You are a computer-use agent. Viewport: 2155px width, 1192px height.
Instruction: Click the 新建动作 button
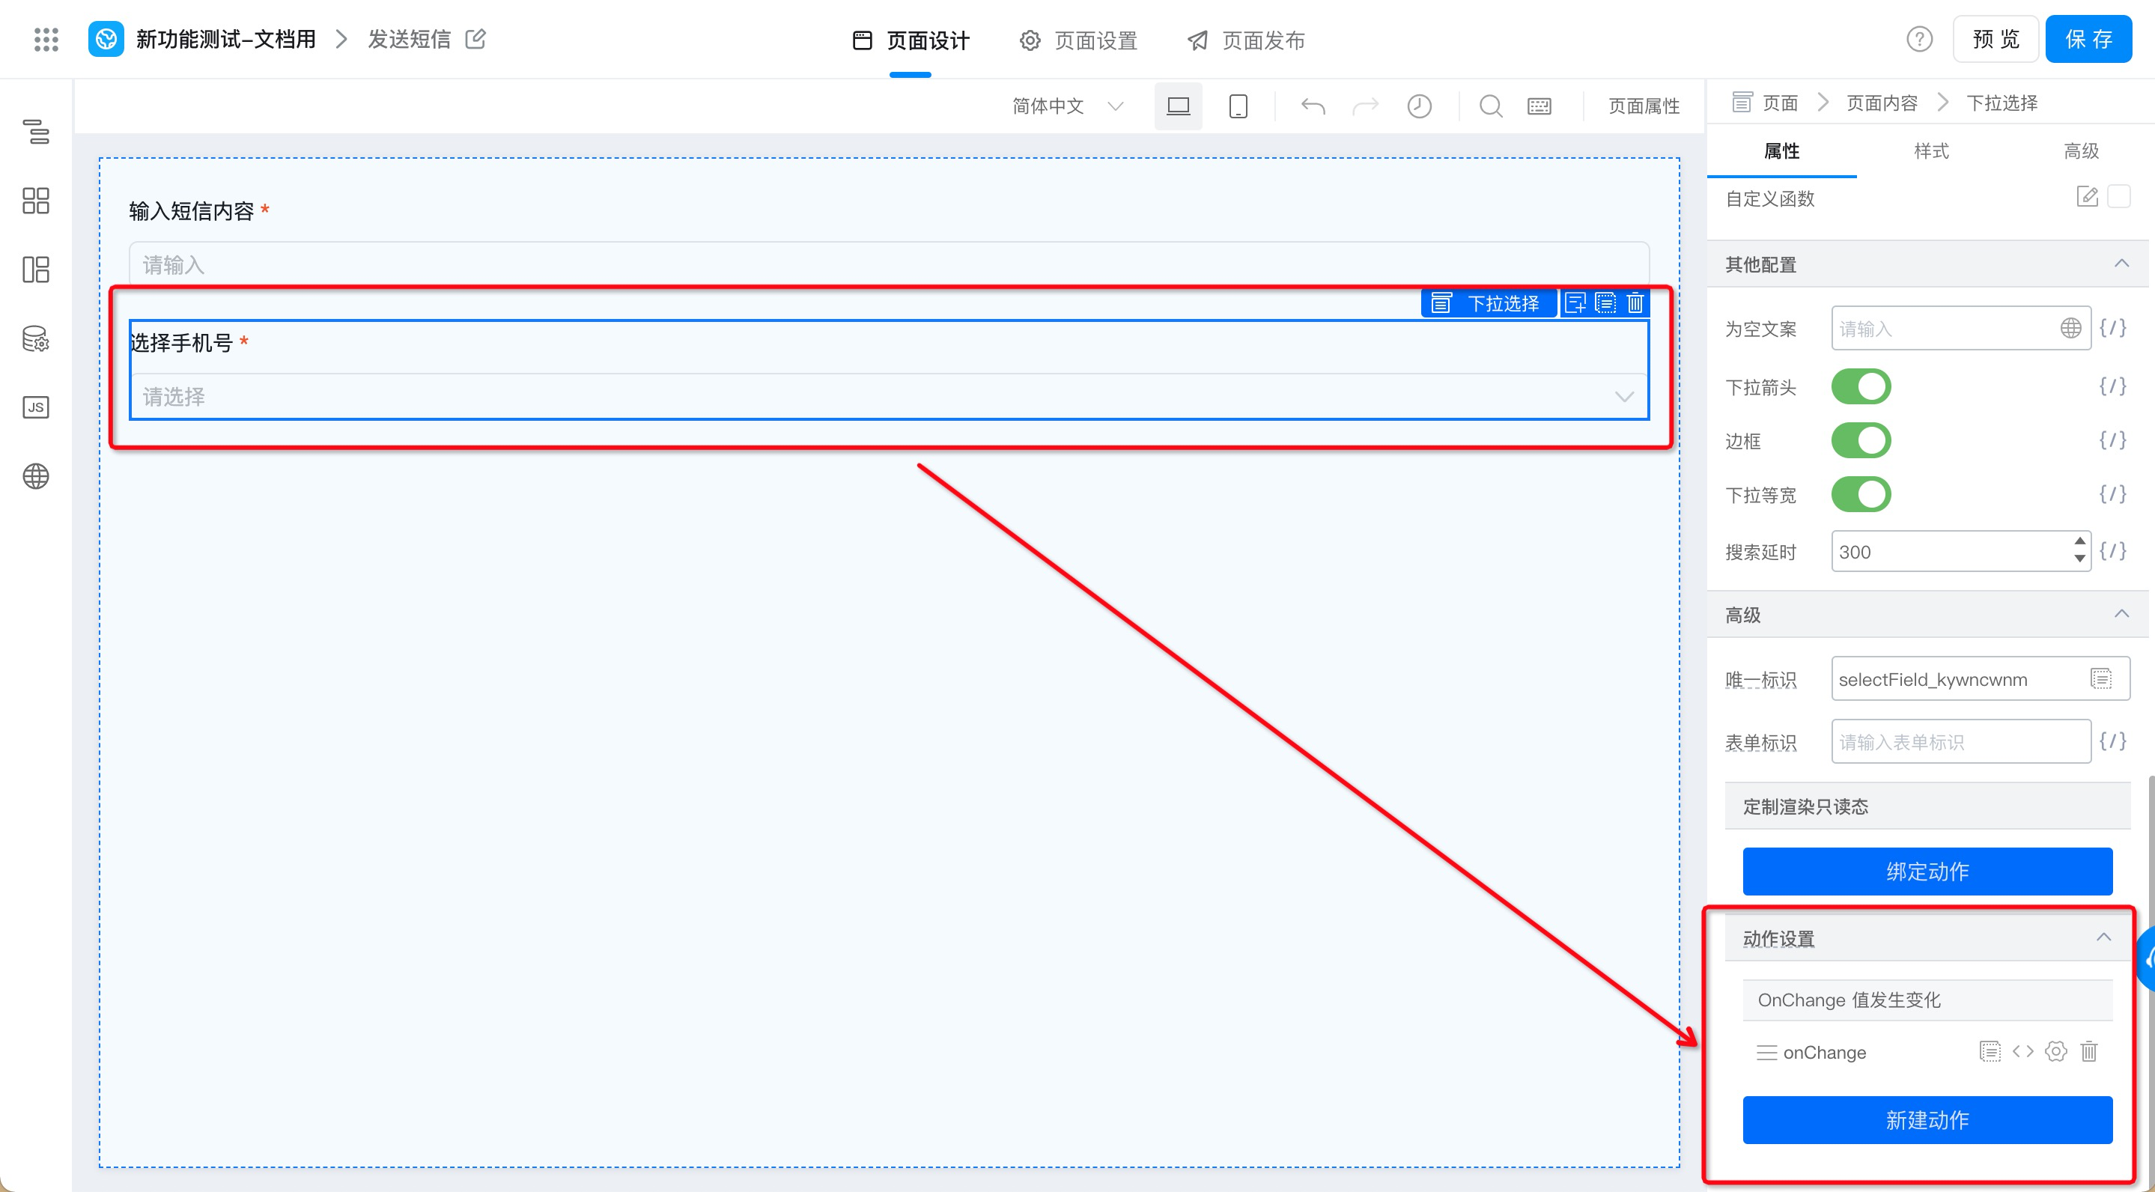1927,1119
